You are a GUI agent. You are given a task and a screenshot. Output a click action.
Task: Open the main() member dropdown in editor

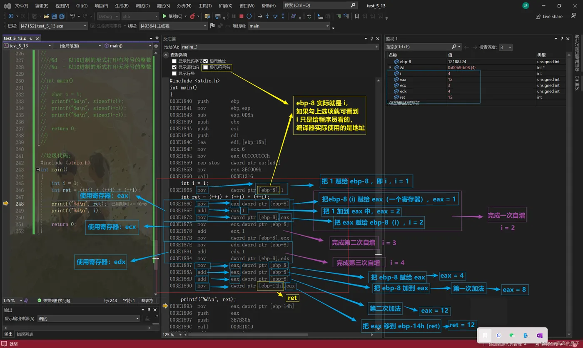point(150,46)
